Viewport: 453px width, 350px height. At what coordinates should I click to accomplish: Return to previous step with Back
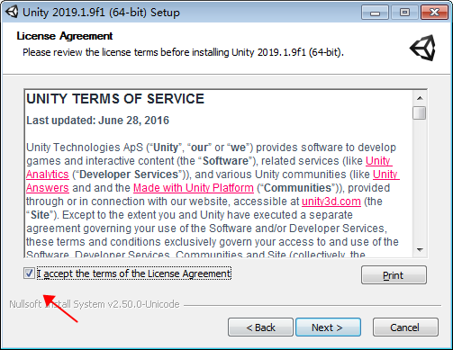260,328
